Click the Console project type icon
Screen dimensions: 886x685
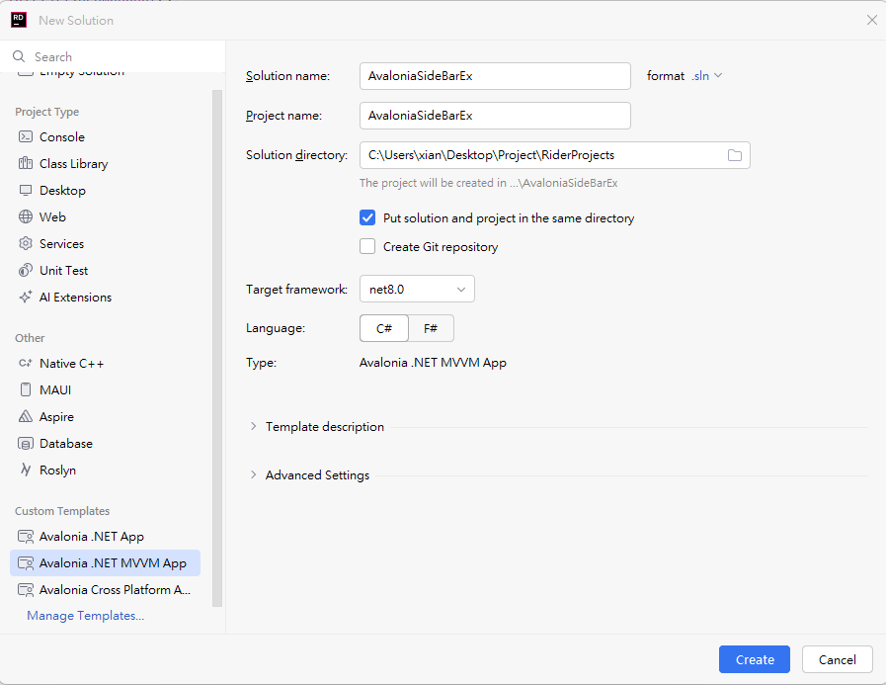26,137
